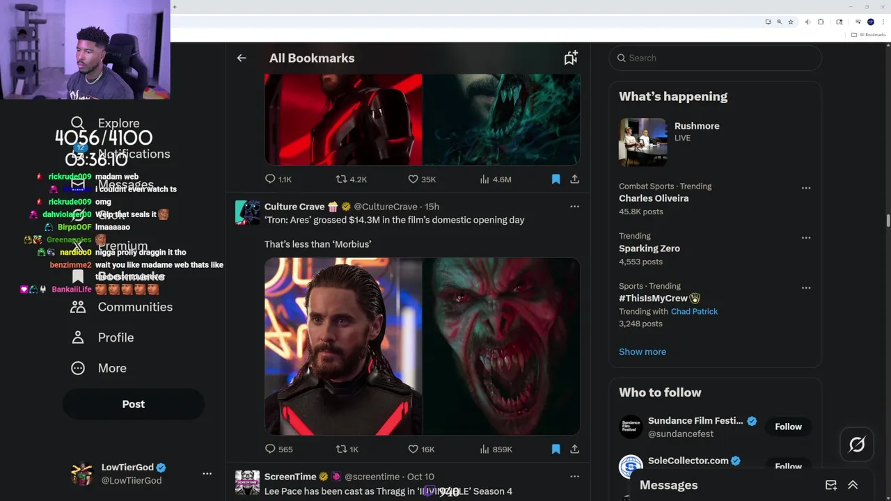Open more options for Charles Oliveira trend
This screenshot has width=891, height=501.
(x=806, y=188)
